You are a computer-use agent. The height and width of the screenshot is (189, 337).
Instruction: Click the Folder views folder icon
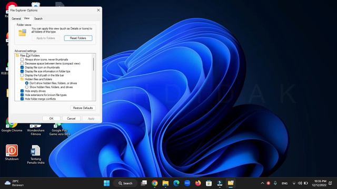tap(22, 33)
